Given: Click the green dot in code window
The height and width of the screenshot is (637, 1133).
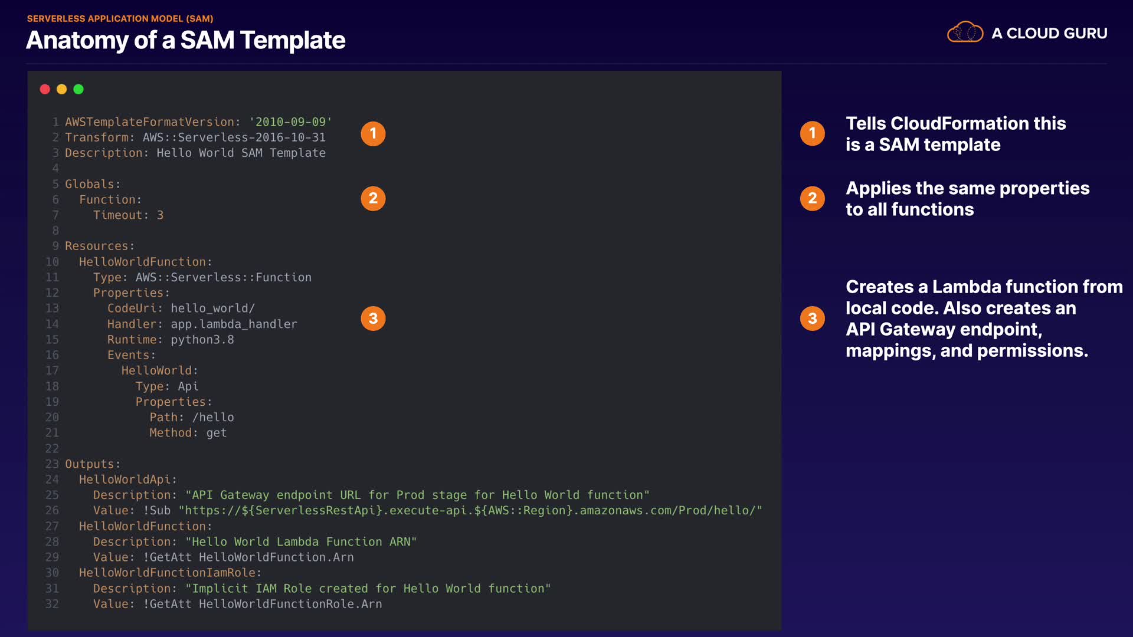Looking at the screenshot, I should [78, 89].
